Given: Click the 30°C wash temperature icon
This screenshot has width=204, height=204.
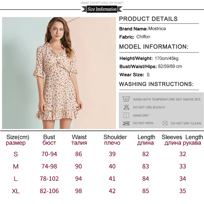Looking at the screenshot, I should [x=126, y=99].
